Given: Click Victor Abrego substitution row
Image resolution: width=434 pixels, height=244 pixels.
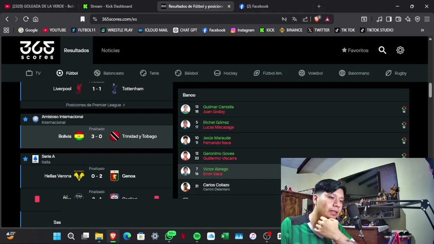Looking at the screenshot, I should (x=230, y=171).
